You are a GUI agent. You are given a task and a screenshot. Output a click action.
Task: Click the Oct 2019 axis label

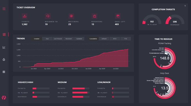click(x=74, y=69)
